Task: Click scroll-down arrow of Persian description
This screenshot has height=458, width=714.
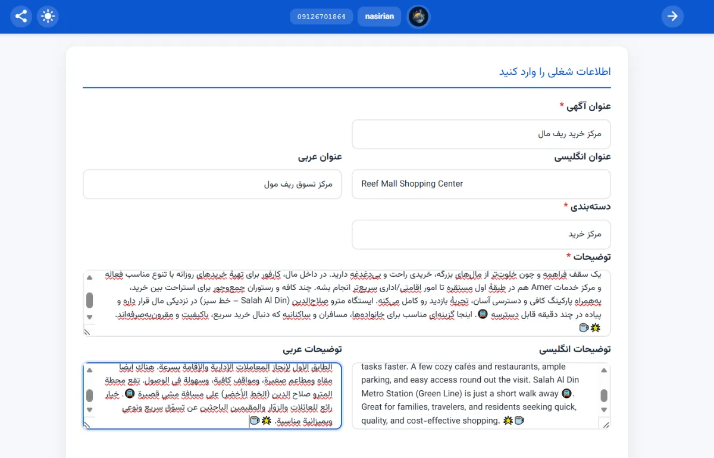Action: point(89,317)
